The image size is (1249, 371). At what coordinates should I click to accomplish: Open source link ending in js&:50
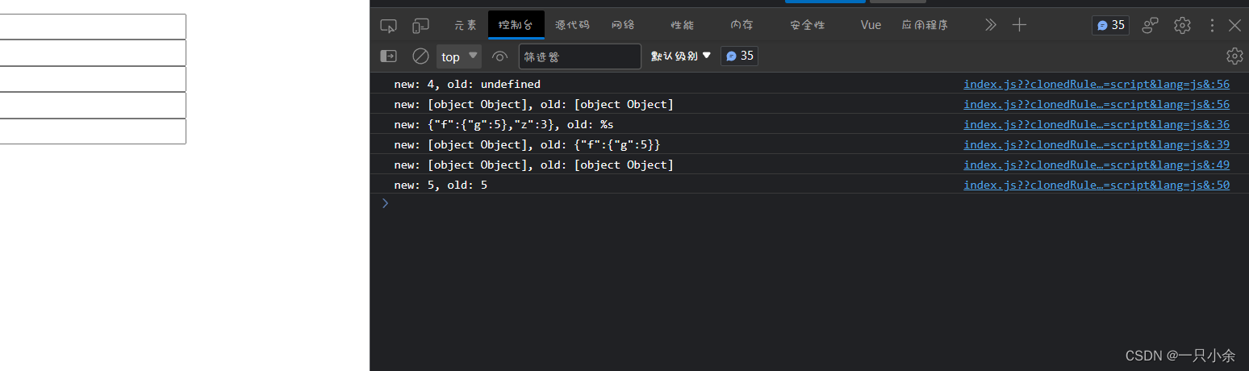pyautogui.click(x=1097, y=185)
